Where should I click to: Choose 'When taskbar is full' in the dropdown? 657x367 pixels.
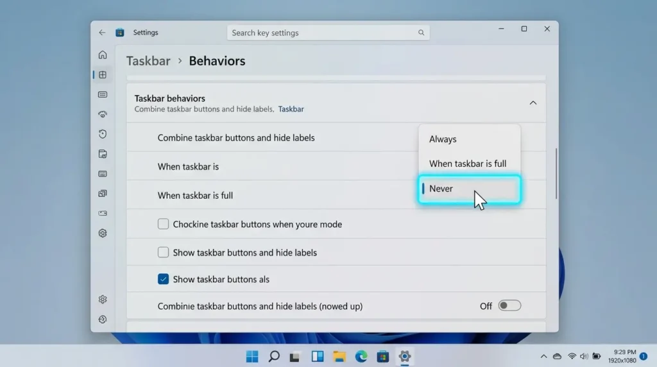pyautogui.click(x=469, y=164)
